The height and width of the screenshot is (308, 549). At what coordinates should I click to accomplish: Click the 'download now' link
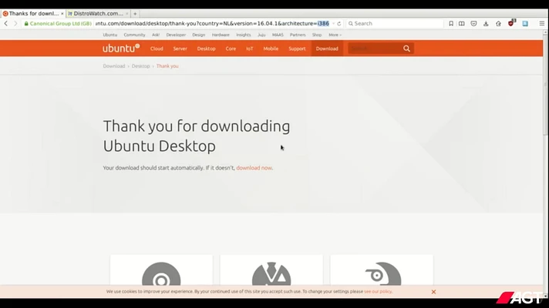254,168
